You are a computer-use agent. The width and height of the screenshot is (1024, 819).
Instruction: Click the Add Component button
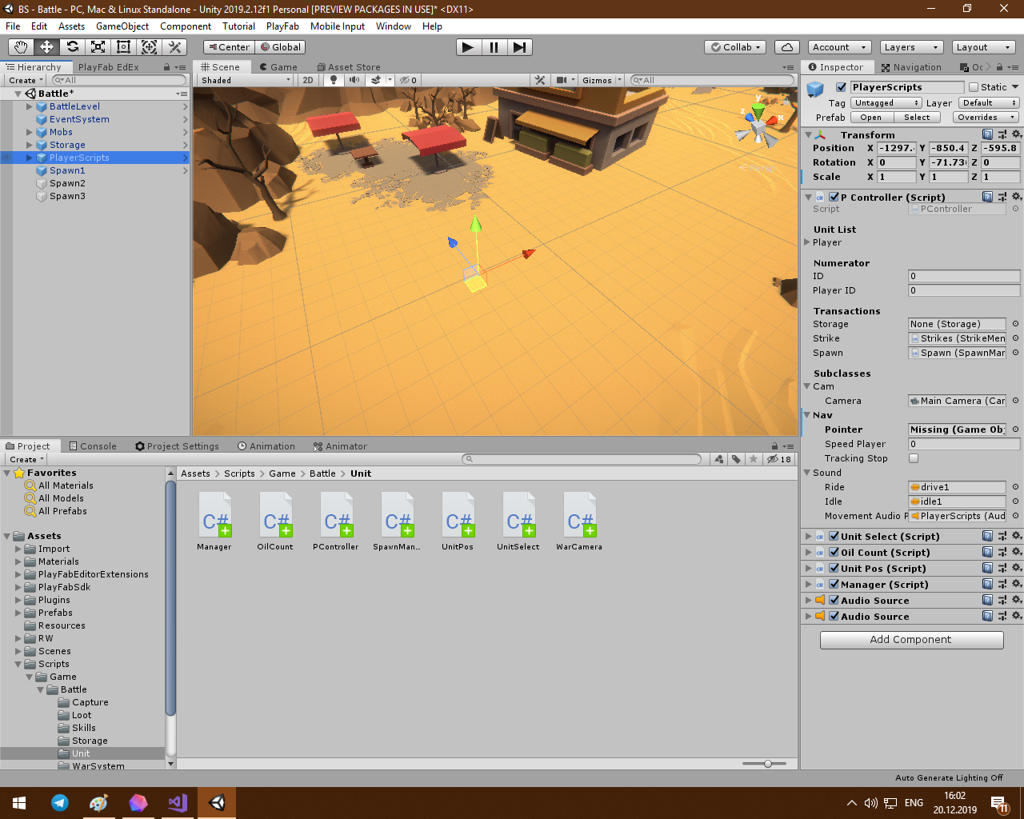click(x=911, y=640)
